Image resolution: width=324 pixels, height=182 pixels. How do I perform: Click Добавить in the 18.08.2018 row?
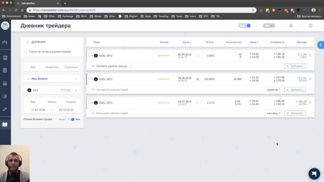295,90
